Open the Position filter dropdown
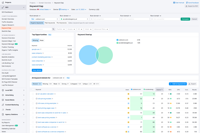This screenshot has width=200, height=133. coord(61,29)
